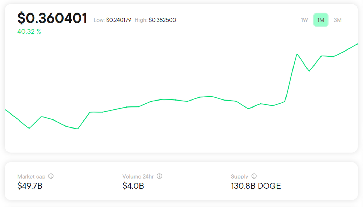The width and height of the screenshot is (363, 207).
Task: Click the chart line's leftmost starting point
Action: click(x=5, y=109)
